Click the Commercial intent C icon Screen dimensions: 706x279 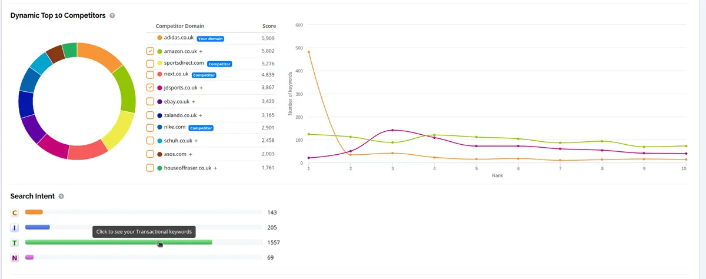click(x=15, y=212)
